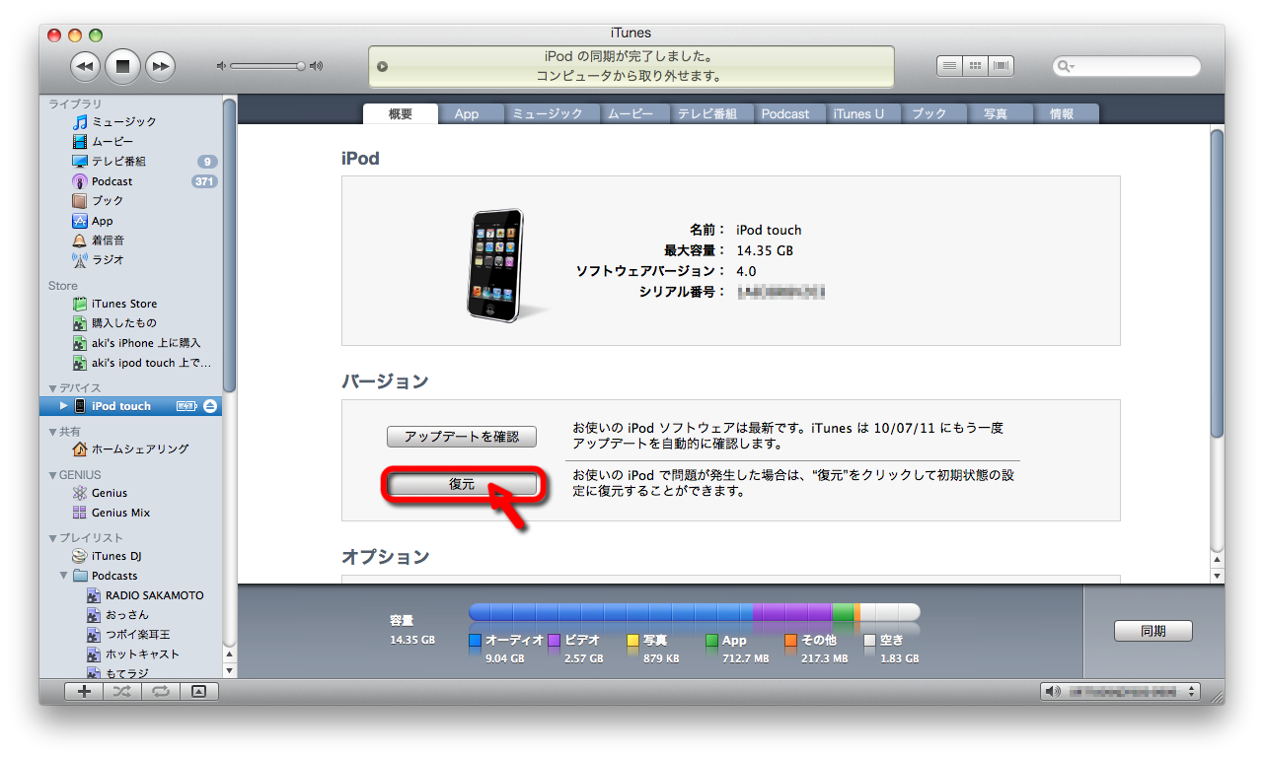The height and width of the screenshot is (759, 1263).
Task: Click the previous track rewind button
Action: (86, 66)
